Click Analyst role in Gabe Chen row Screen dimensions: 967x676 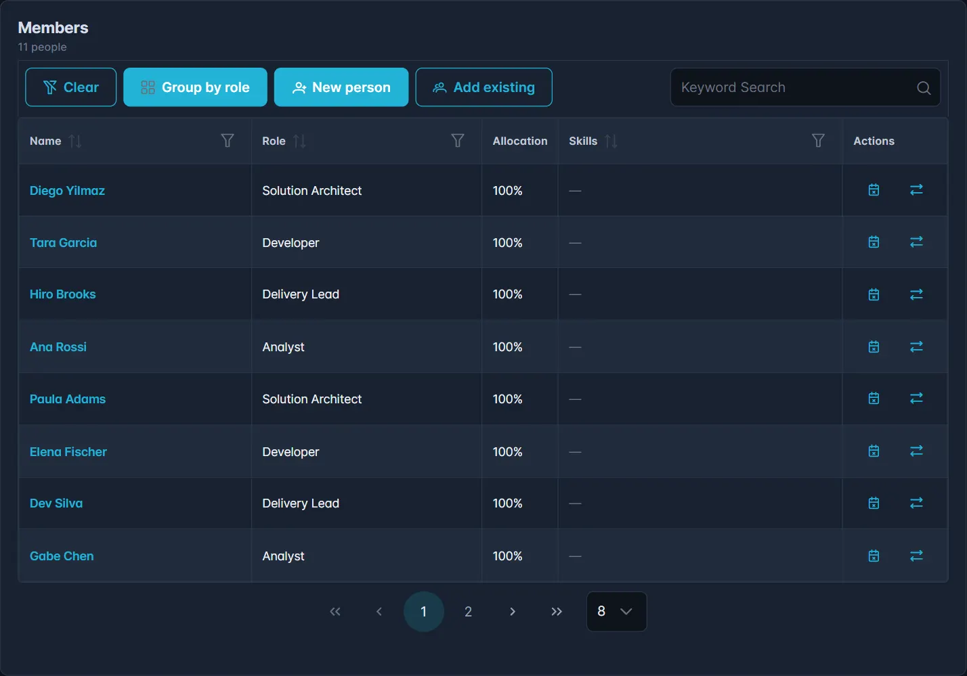[283, 556]
